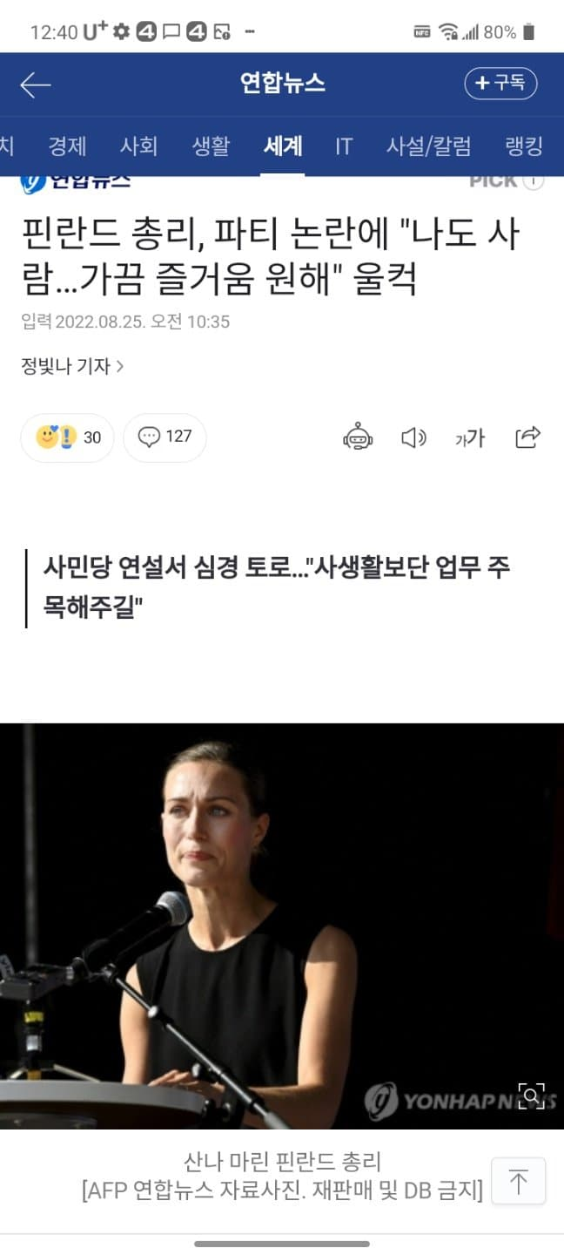The image size is (564, 1255).
Task: Open the 127 comments bubble
Action: 164,437
